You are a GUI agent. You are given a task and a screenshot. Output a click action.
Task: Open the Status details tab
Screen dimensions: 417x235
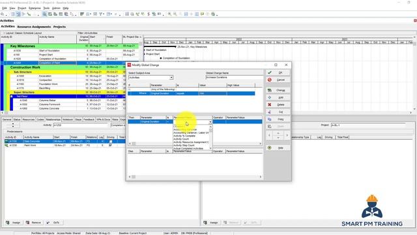click(x=17, y=119)
